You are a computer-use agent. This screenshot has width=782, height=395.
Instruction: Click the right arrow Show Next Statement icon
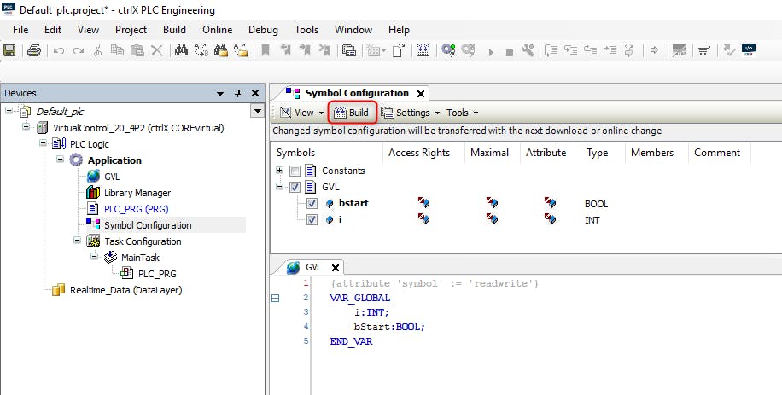point(654,50)
